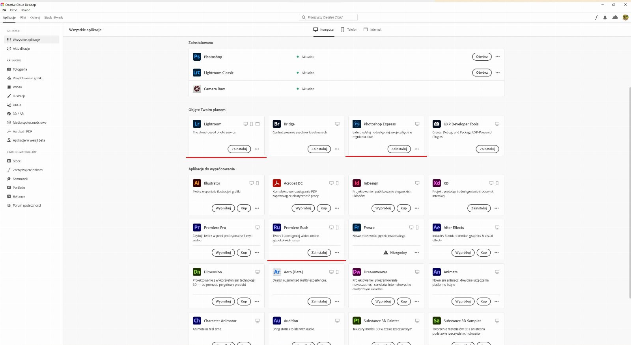
Task: Open more options for Lightroom card
Action: coord(257,149)
